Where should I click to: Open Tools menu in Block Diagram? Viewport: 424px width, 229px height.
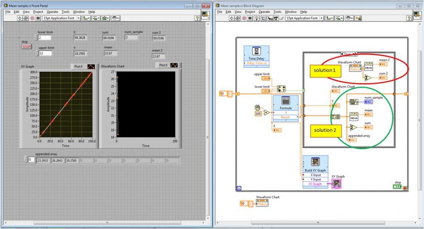(x=277, y=12)
